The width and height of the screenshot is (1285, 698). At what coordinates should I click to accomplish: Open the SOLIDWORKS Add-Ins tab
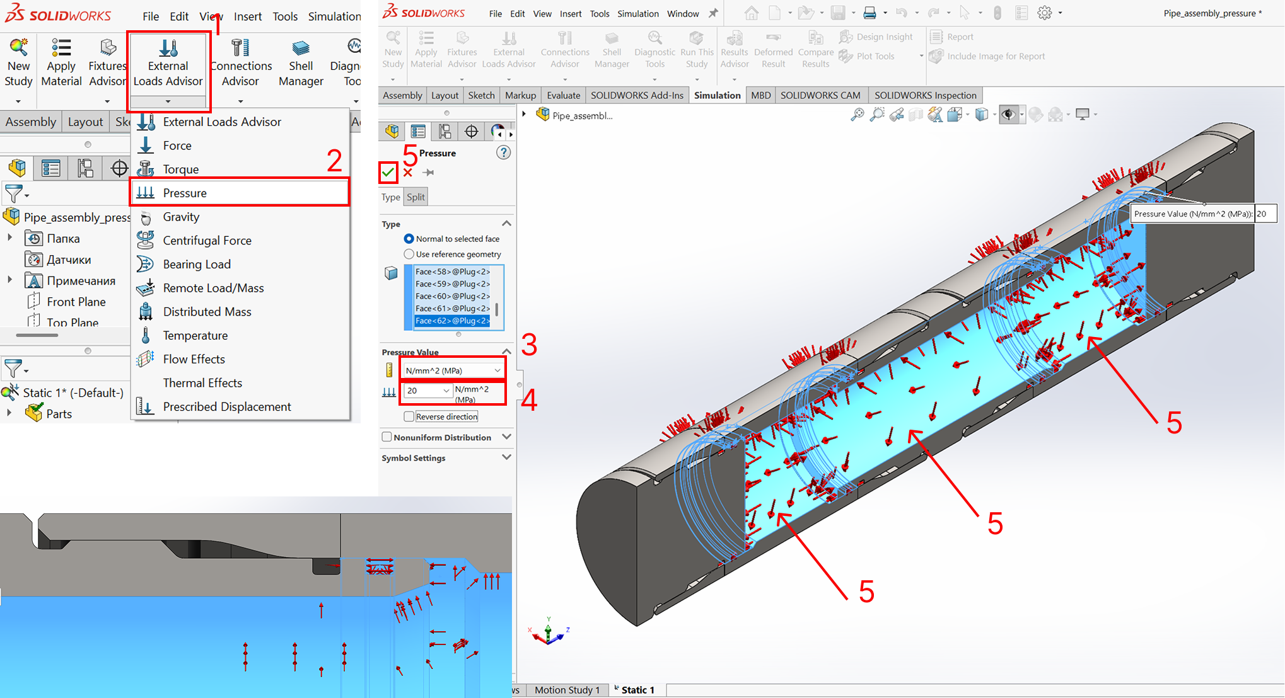coord(637,95)
